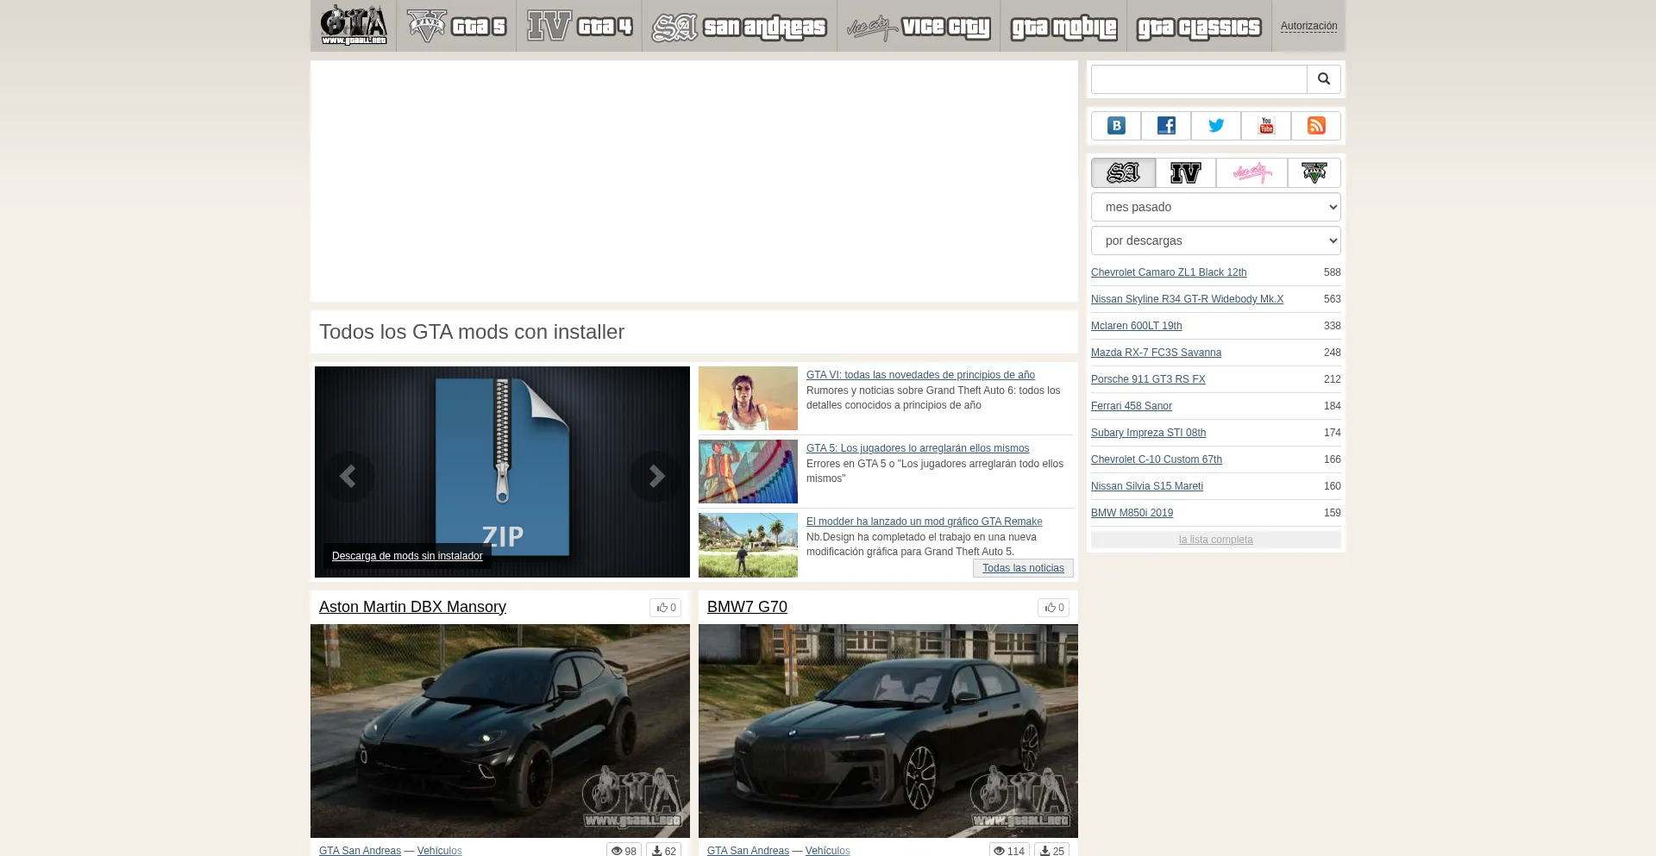The image size is (1656, 856).
Task: Open the GTA 4 section
Action: click(x=580, y=26)
